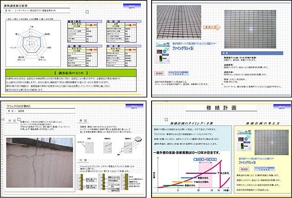This screenshot has height=198, width=292.
Task: Select the angled tile floor photo
Action: coord(179,22)
